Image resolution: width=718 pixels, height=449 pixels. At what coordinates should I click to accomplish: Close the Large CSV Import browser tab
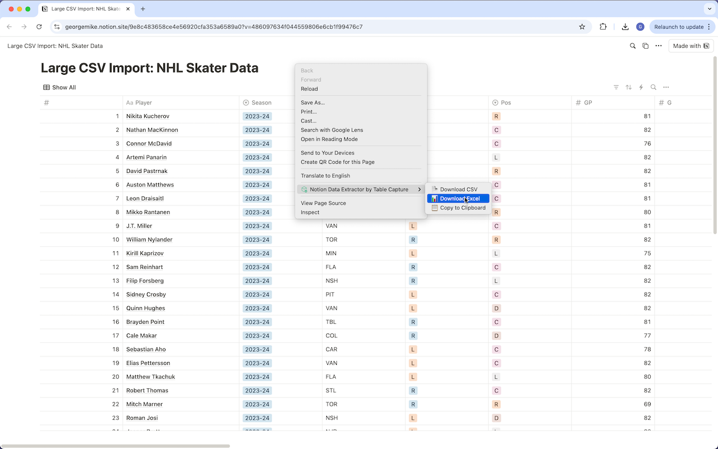[127, 9]
